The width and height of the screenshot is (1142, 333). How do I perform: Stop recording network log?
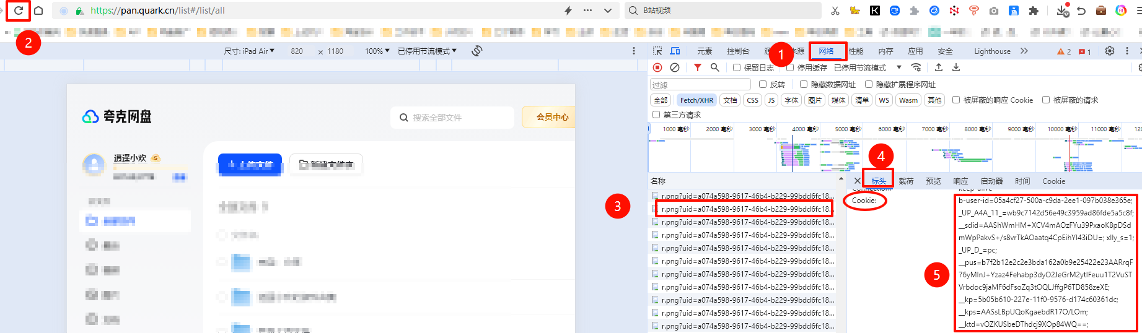[x=657, y=67]
